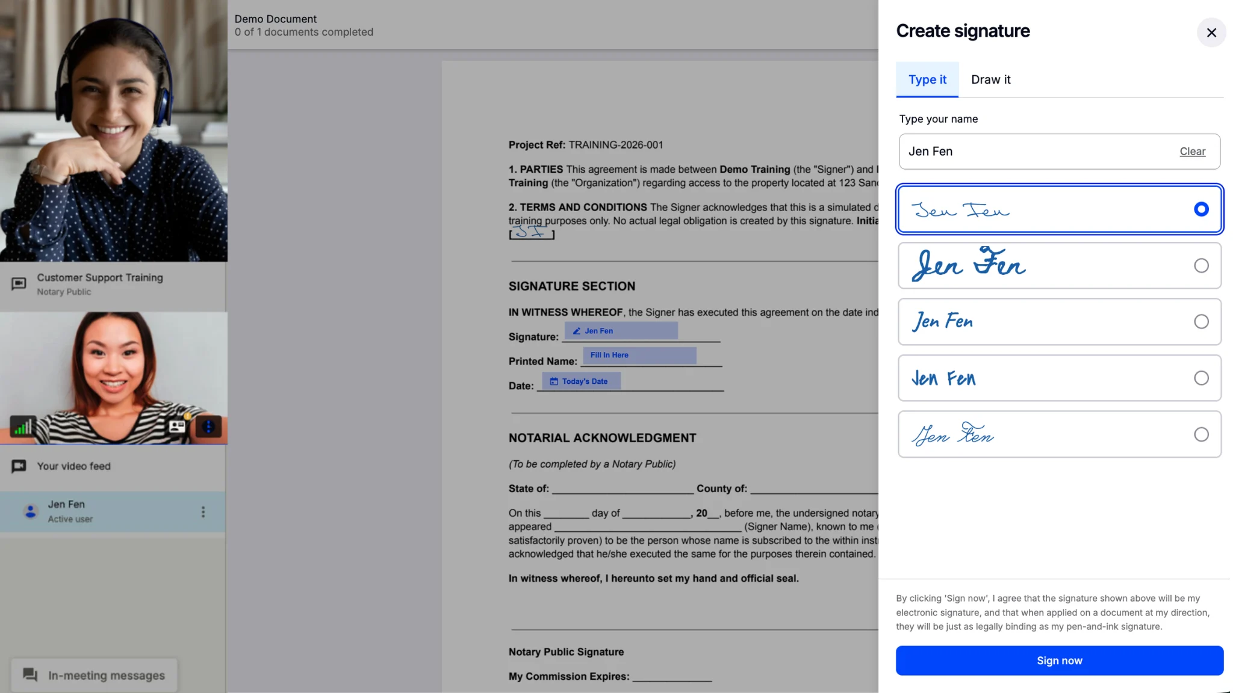Click the Today's Date field tag
The image size is (1233, 693).
coord(581,381)
